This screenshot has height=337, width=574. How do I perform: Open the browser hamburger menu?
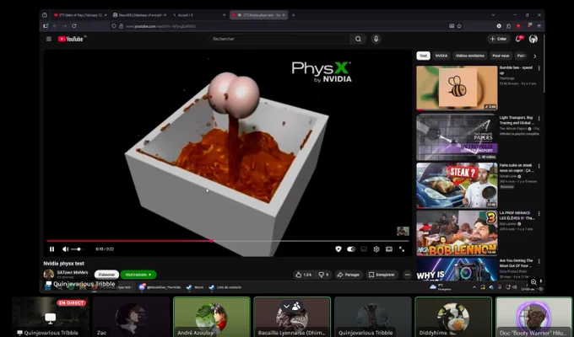(539, 26)
